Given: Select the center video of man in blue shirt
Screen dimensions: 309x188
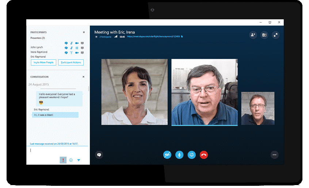Looking at the screenshot, I should [x=205, y=93].
